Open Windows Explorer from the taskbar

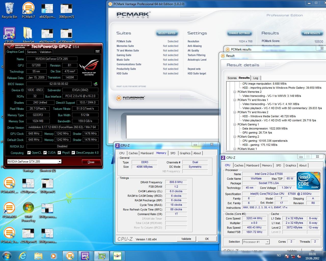pyautogui.click(x=38, y=256)
